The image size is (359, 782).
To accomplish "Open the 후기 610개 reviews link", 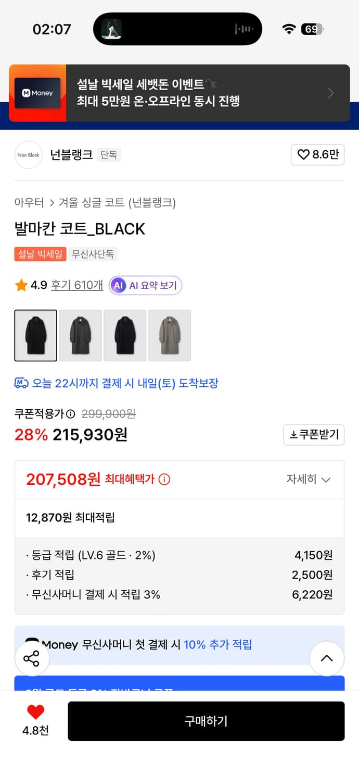I will (x=77, y=285).
